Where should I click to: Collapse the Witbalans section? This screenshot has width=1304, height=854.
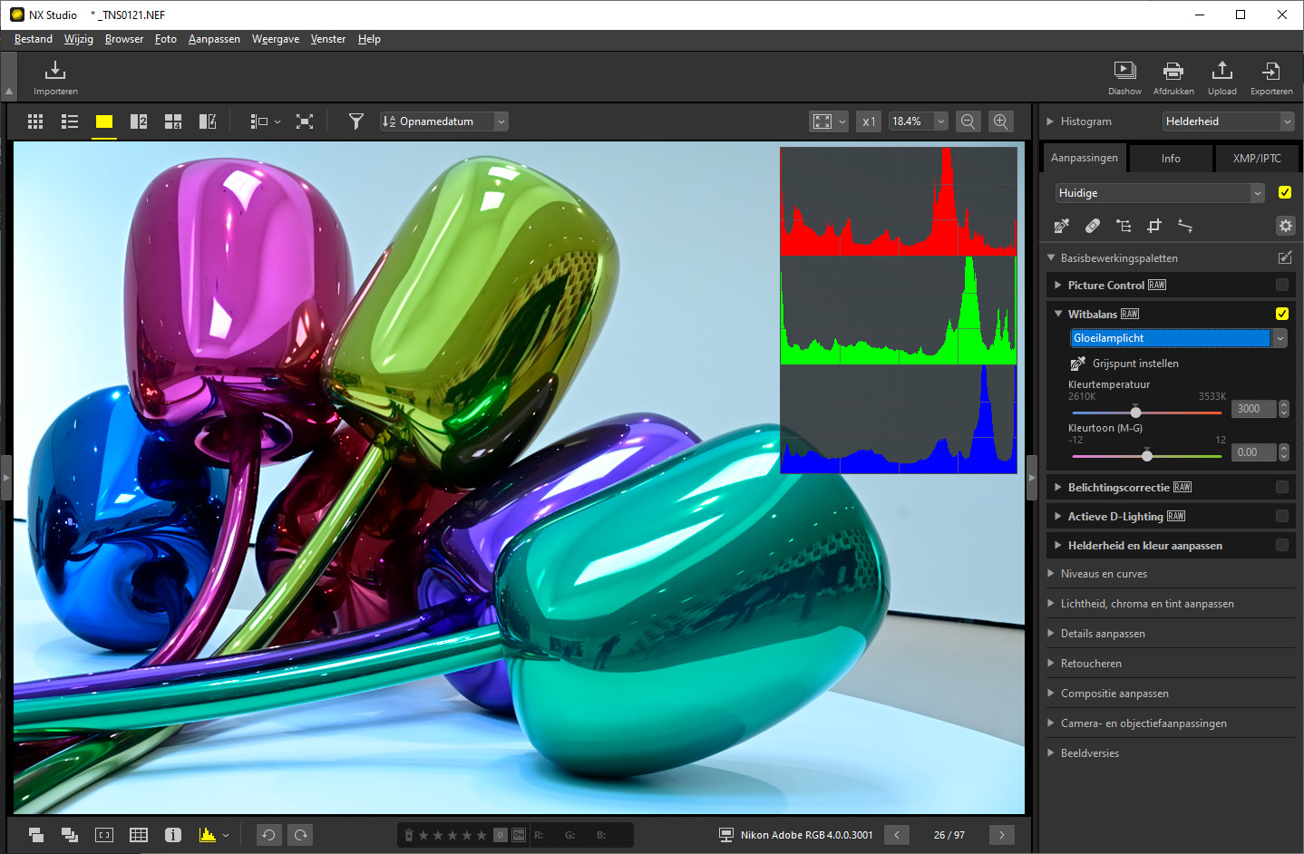1057,314
